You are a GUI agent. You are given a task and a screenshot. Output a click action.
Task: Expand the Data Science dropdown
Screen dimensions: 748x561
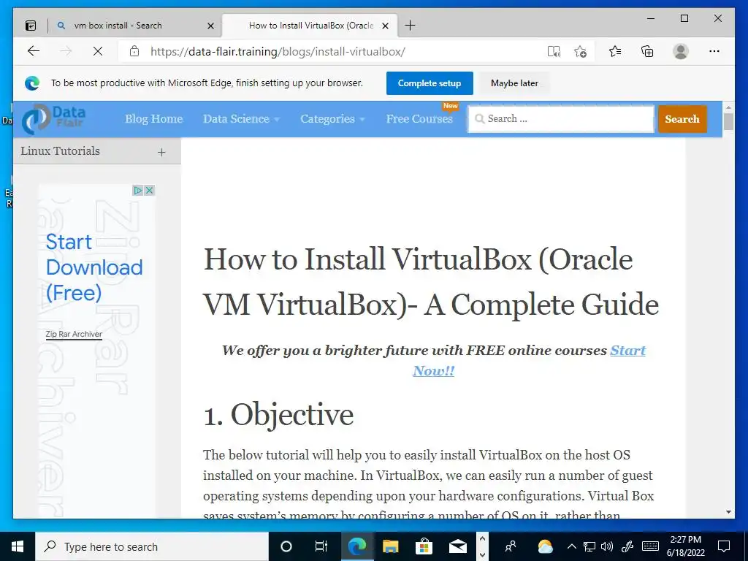pos(241,119)
